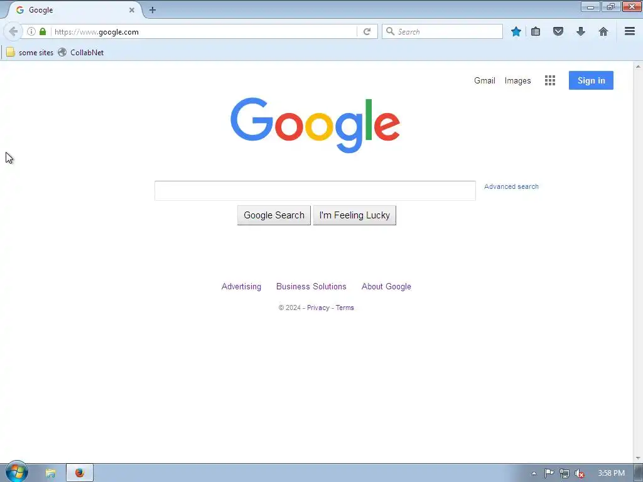Image resolution: width=643 pixels, height=482 pixels.
Task: Click the scrollbar up arrow
Action: click(638, 67)
